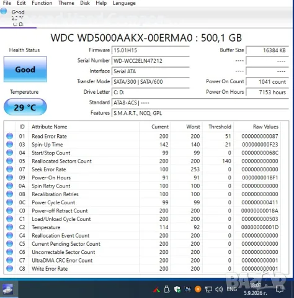
Task: Open the Disk menu
Action: [x=85, y=3]
